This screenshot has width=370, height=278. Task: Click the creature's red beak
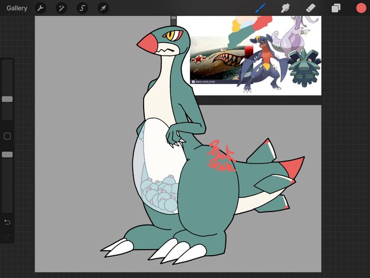coord(149,43)
